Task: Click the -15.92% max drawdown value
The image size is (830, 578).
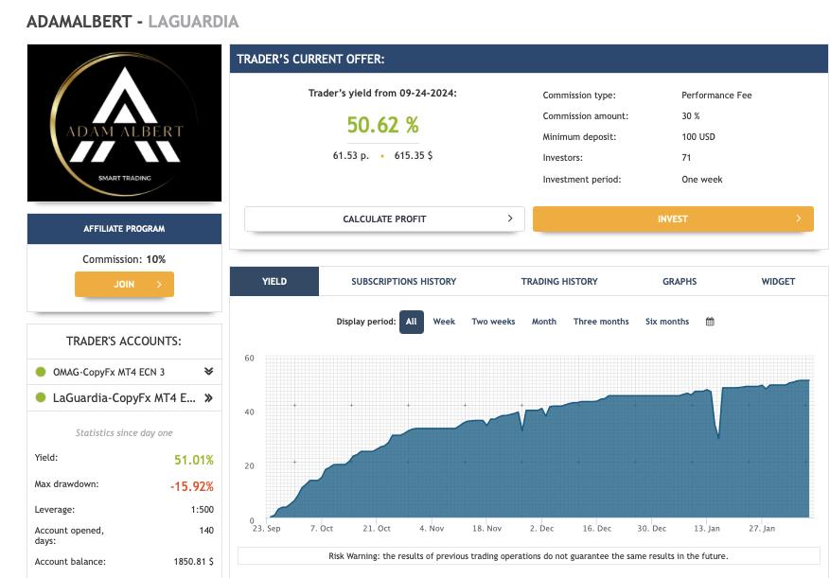Action: click(x=191, y=486)
